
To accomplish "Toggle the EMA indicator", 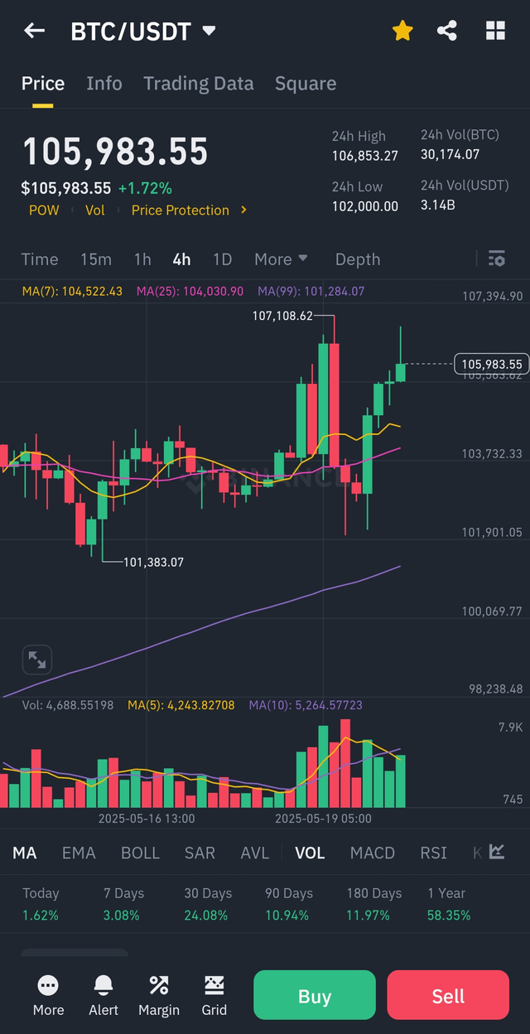I will coord(79,853).
